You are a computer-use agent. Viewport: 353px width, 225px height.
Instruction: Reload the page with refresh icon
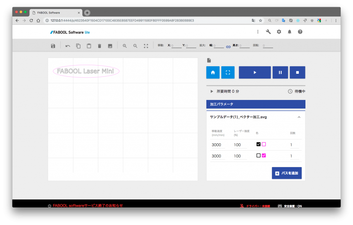(31, 20)
